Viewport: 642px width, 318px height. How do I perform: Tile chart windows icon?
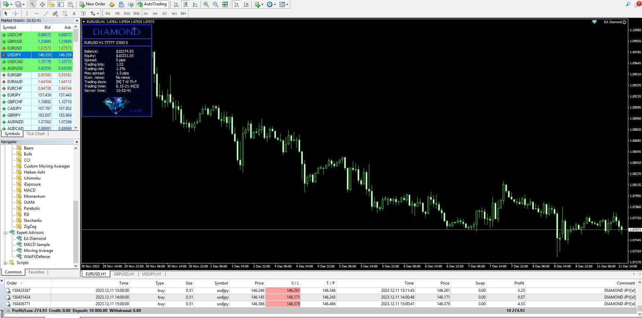coord(225,4)
